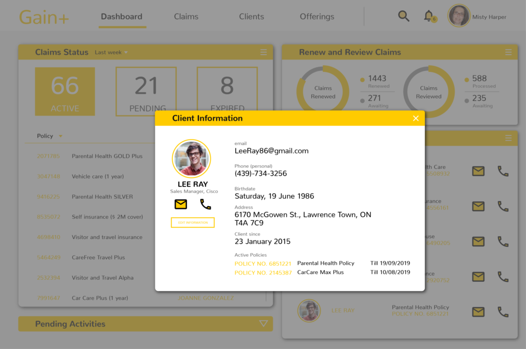Open policy 7991647 link
The height and width of the screenshot is (349, 526).
[x=48, y=298]
